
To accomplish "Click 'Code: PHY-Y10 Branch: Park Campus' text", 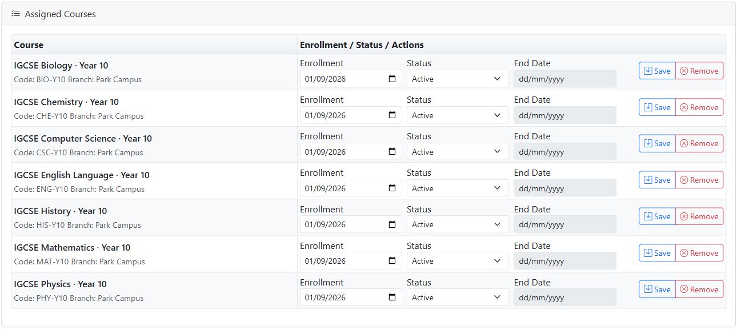I will 79,299.
